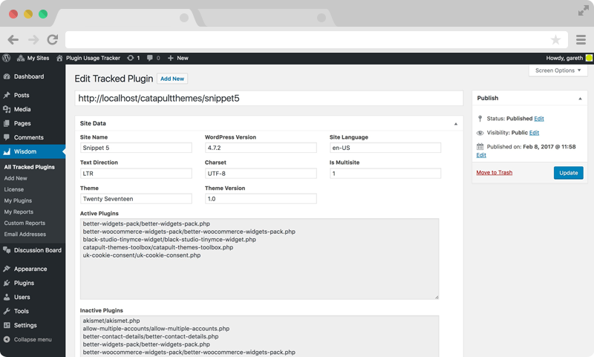The width and height of the screenshot is (594, 357).
Task: Open the updates icon showing 1 pending
Action: coord(134,58)
